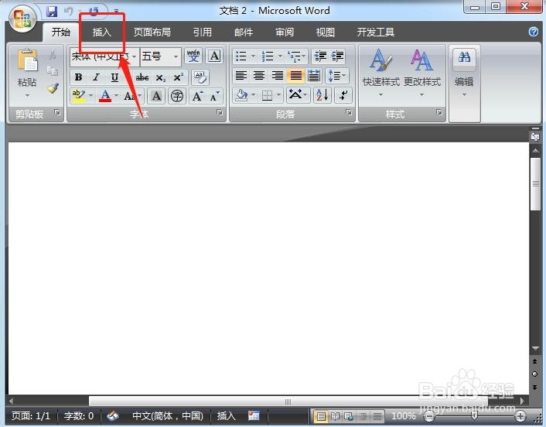The width and height of the screenshot is (546, 427).
Task: Open Quick Styles gallery
Action: tap(381, 73)
